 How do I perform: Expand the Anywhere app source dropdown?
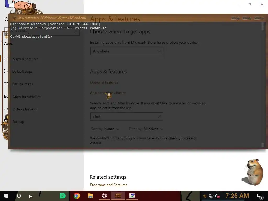tap(127, 51)
